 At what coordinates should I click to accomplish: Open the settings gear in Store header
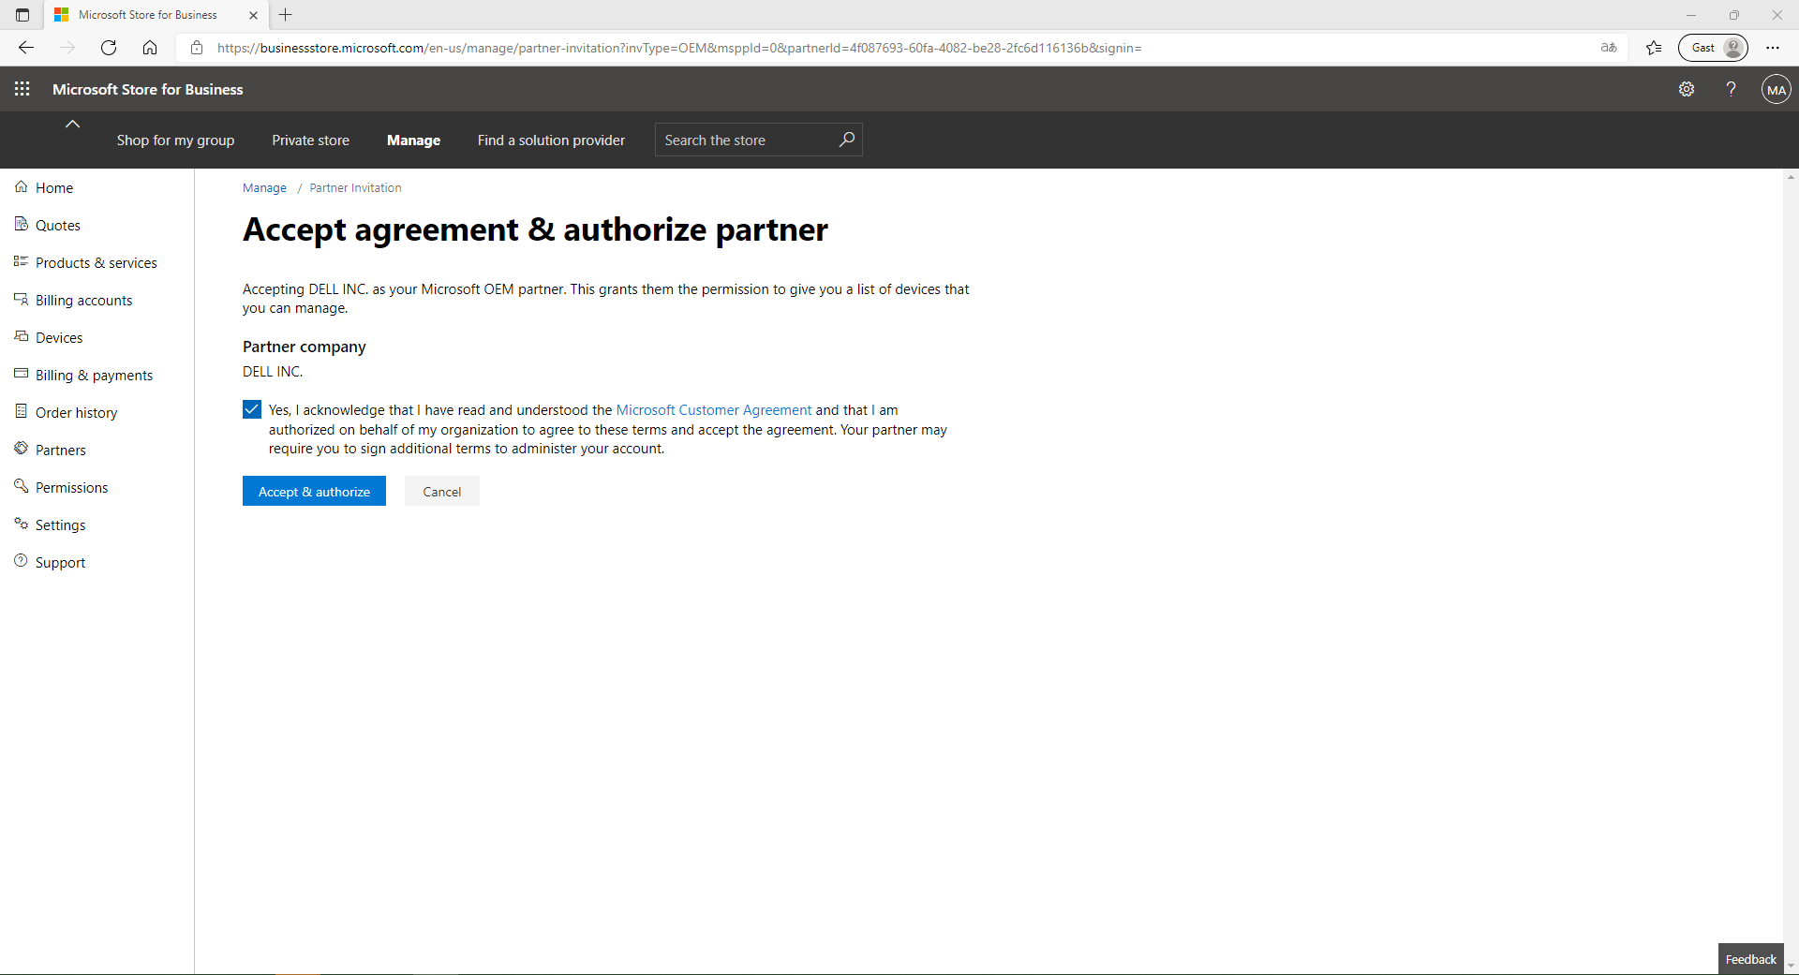1687,89
